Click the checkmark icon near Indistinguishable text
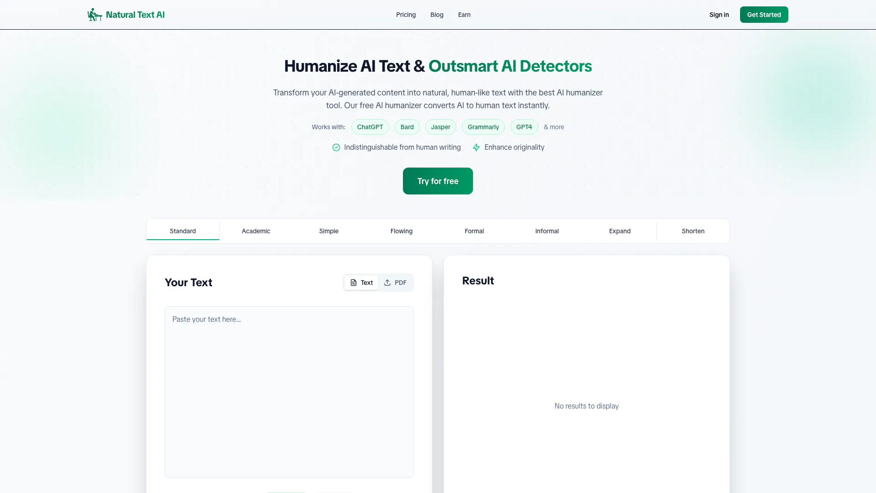The width and height of the screenshot is (876, 493). (x=336, y=147)
